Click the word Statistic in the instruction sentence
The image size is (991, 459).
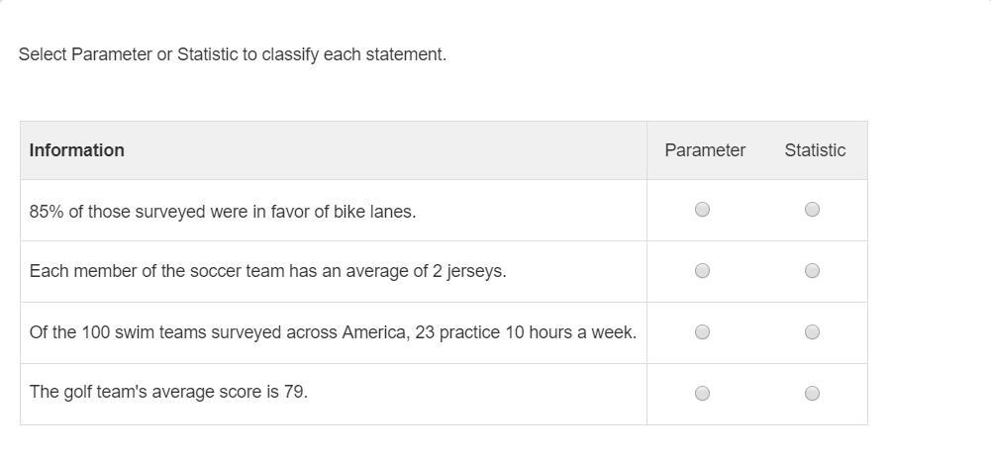tap(207, 55)
